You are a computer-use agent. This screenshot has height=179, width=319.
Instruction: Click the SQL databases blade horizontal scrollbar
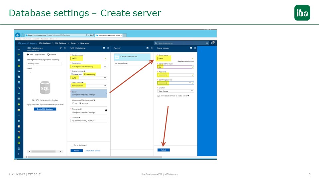(43, 151)
